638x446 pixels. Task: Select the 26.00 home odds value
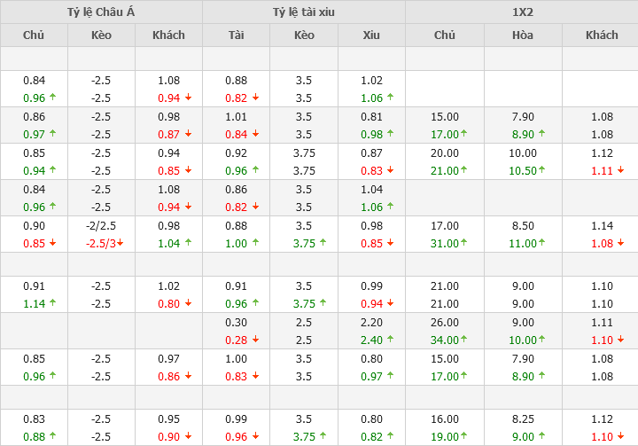pyautogui.click(x=445, y=323)
